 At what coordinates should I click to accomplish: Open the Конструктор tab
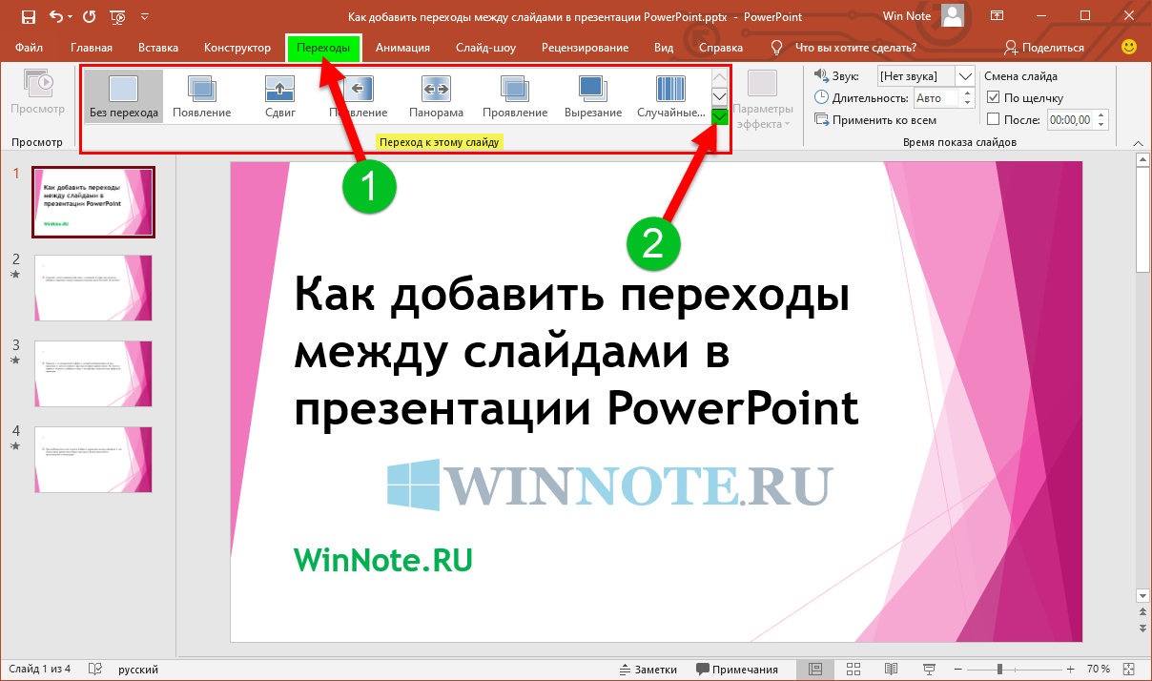237,48
